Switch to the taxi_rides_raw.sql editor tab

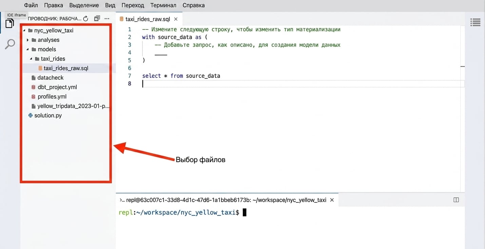coord(149,19)
